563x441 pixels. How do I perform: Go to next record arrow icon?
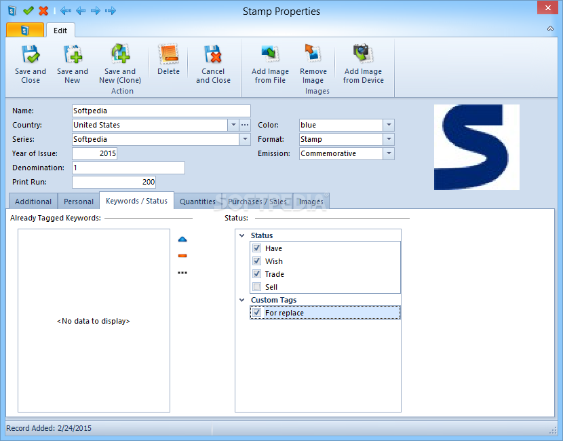[x=96, y=11]
